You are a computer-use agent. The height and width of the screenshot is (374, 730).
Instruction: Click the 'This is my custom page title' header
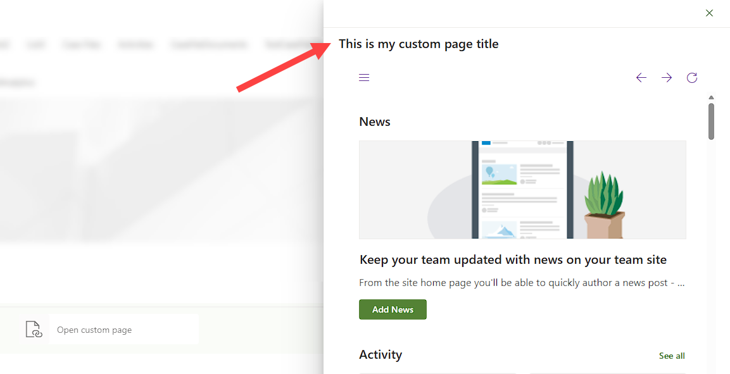[x=418, y=44]
